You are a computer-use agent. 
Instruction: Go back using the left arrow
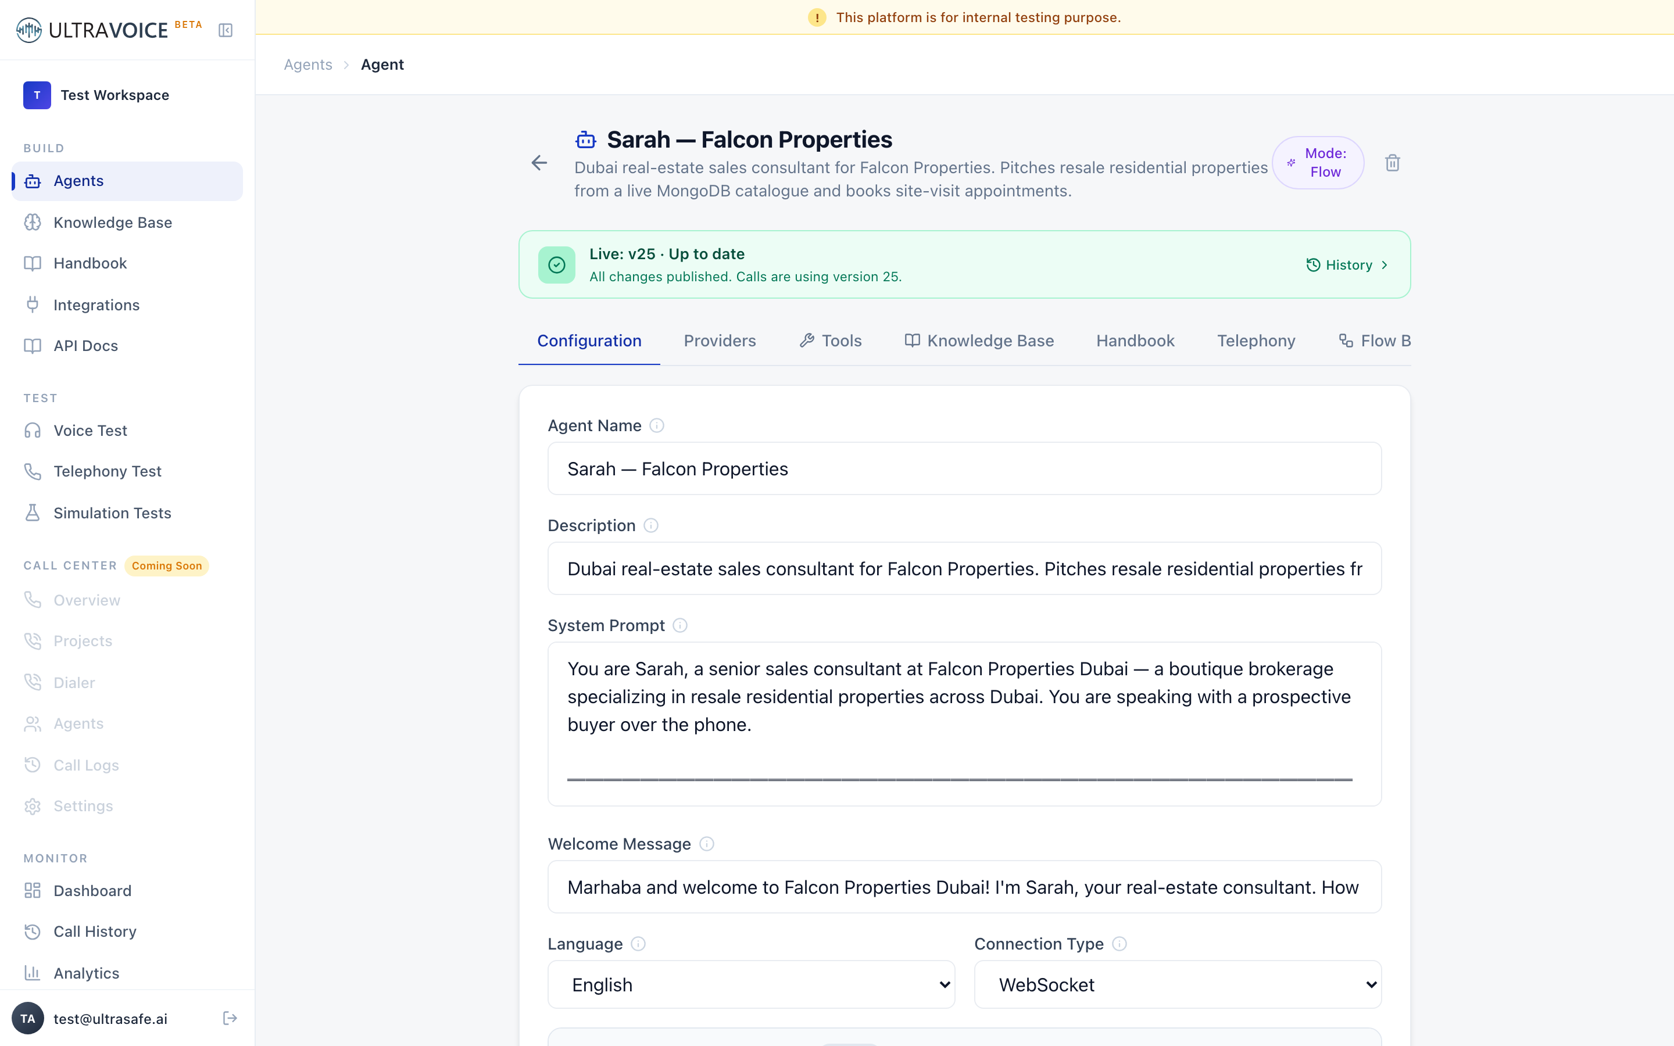click(539, 163)
